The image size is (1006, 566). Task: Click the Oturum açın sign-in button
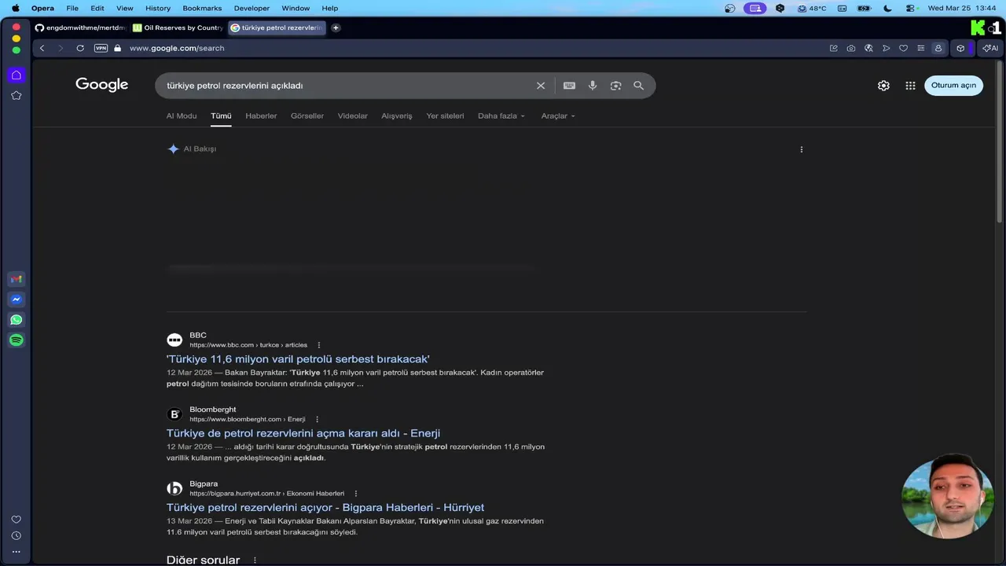[x=953, y=86]
